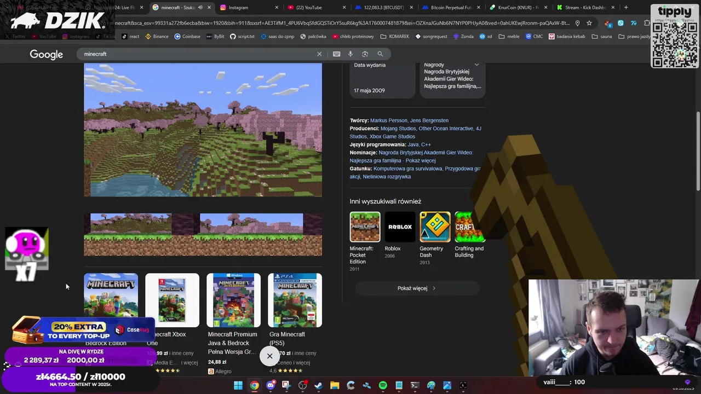This screenshot has height=394, width=701.
Task: Bookmark this page with the star icon
Action: click(589, 23)
